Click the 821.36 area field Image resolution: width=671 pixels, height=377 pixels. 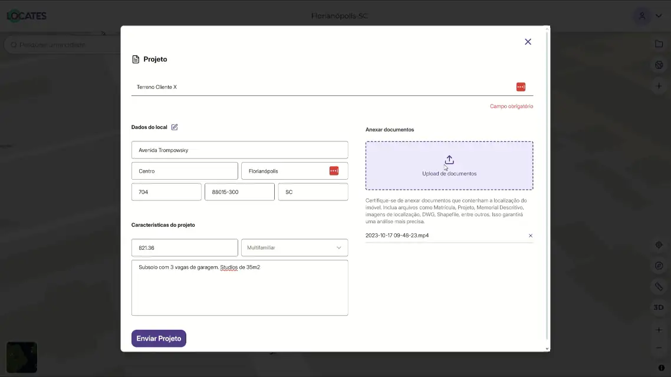point(185,248)
